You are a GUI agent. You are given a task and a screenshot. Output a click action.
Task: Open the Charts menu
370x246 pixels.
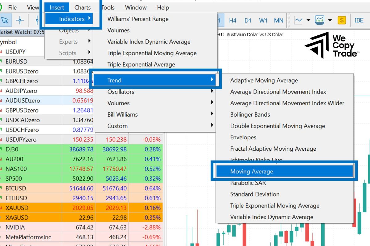(82, 7)
